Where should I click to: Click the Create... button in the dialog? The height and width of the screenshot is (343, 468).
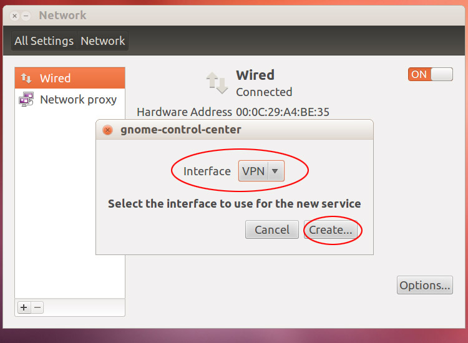(x=330, y=229)
